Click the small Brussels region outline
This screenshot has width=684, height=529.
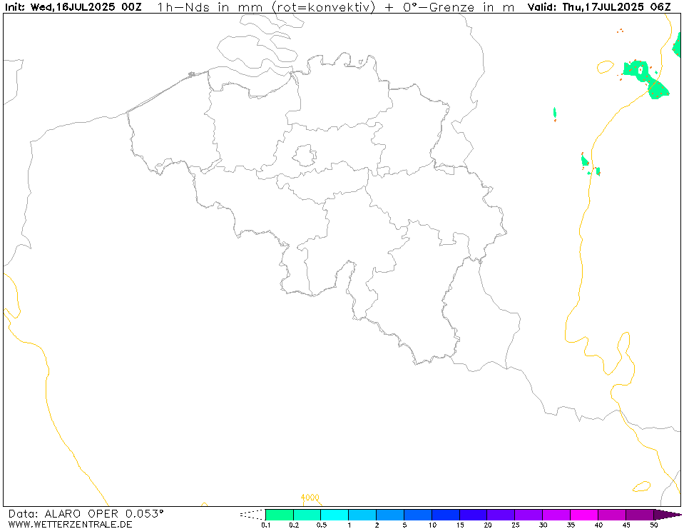305,156
